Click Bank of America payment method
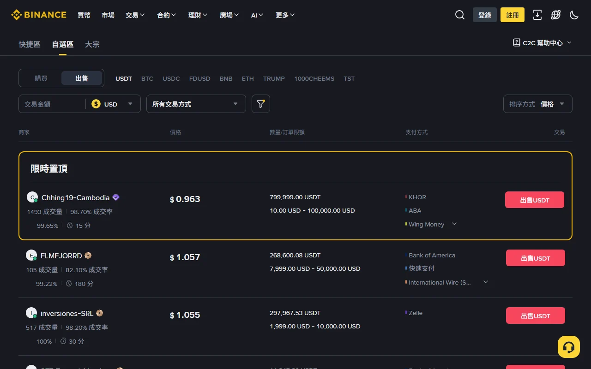 point(432,255)
